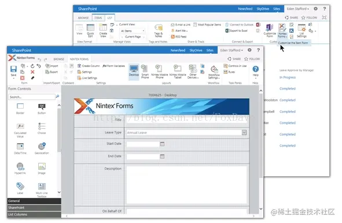Click Customize Form in back window ribbon
The image size is (342, 223).
click(x=270, y=31)
